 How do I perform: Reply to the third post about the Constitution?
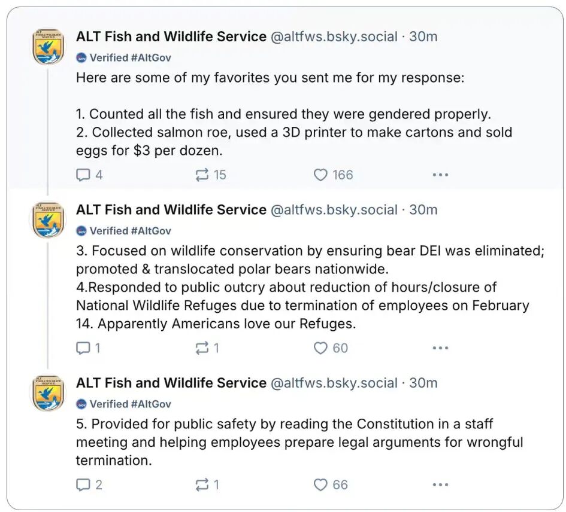point(83,484)
